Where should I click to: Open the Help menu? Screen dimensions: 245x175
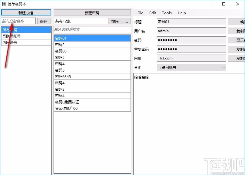pos(181,13)
